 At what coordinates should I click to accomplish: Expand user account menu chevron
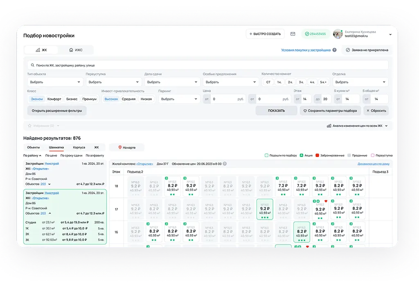point(390,34)
